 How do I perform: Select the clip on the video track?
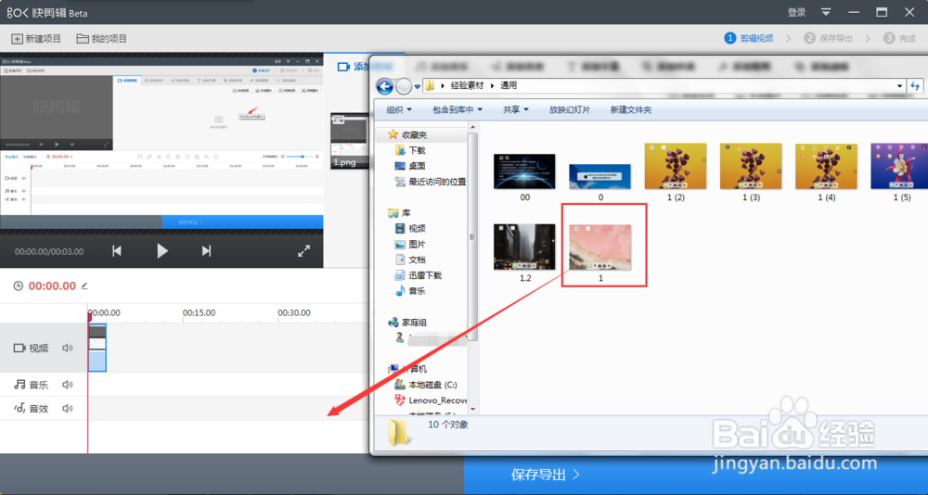click(x=97, y=348)
